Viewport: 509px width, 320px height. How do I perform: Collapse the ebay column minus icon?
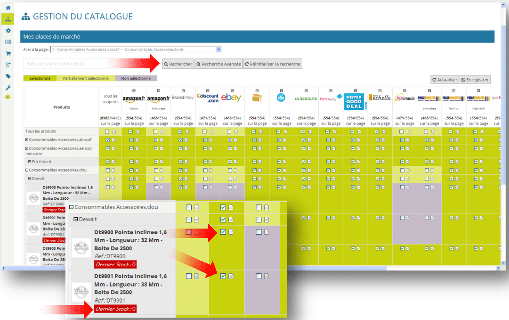tap(233, 90)
